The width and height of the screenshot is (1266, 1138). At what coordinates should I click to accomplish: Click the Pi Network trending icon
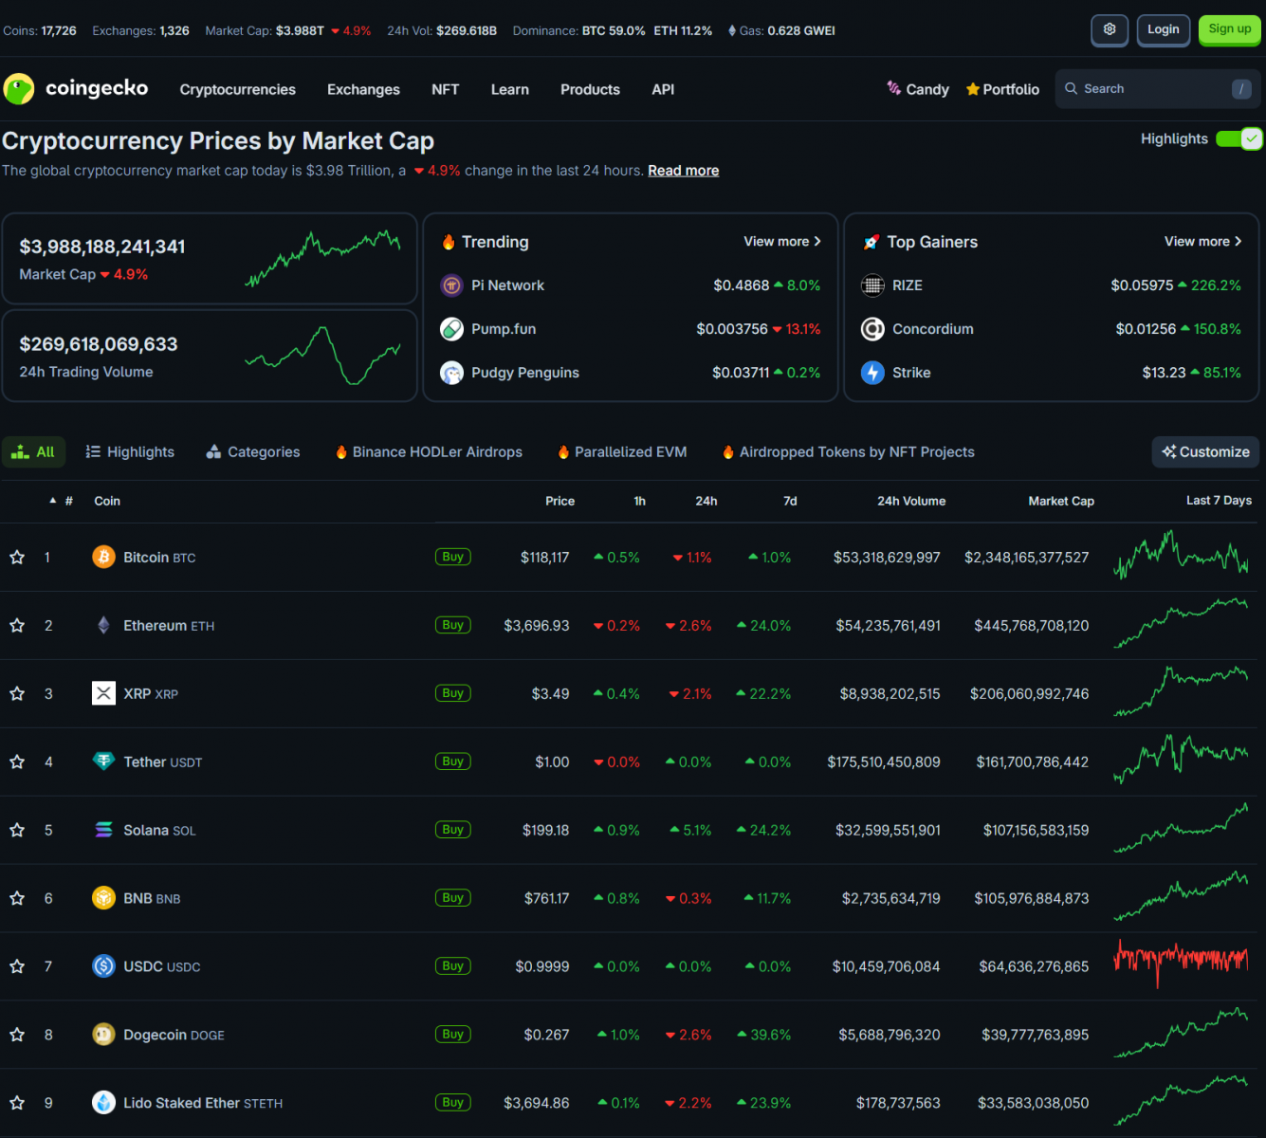(451, 285)
